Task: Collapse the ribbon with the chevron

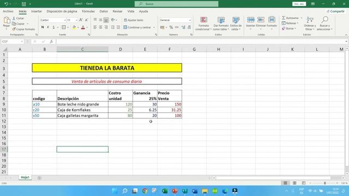Action: [x=346, y=35]
